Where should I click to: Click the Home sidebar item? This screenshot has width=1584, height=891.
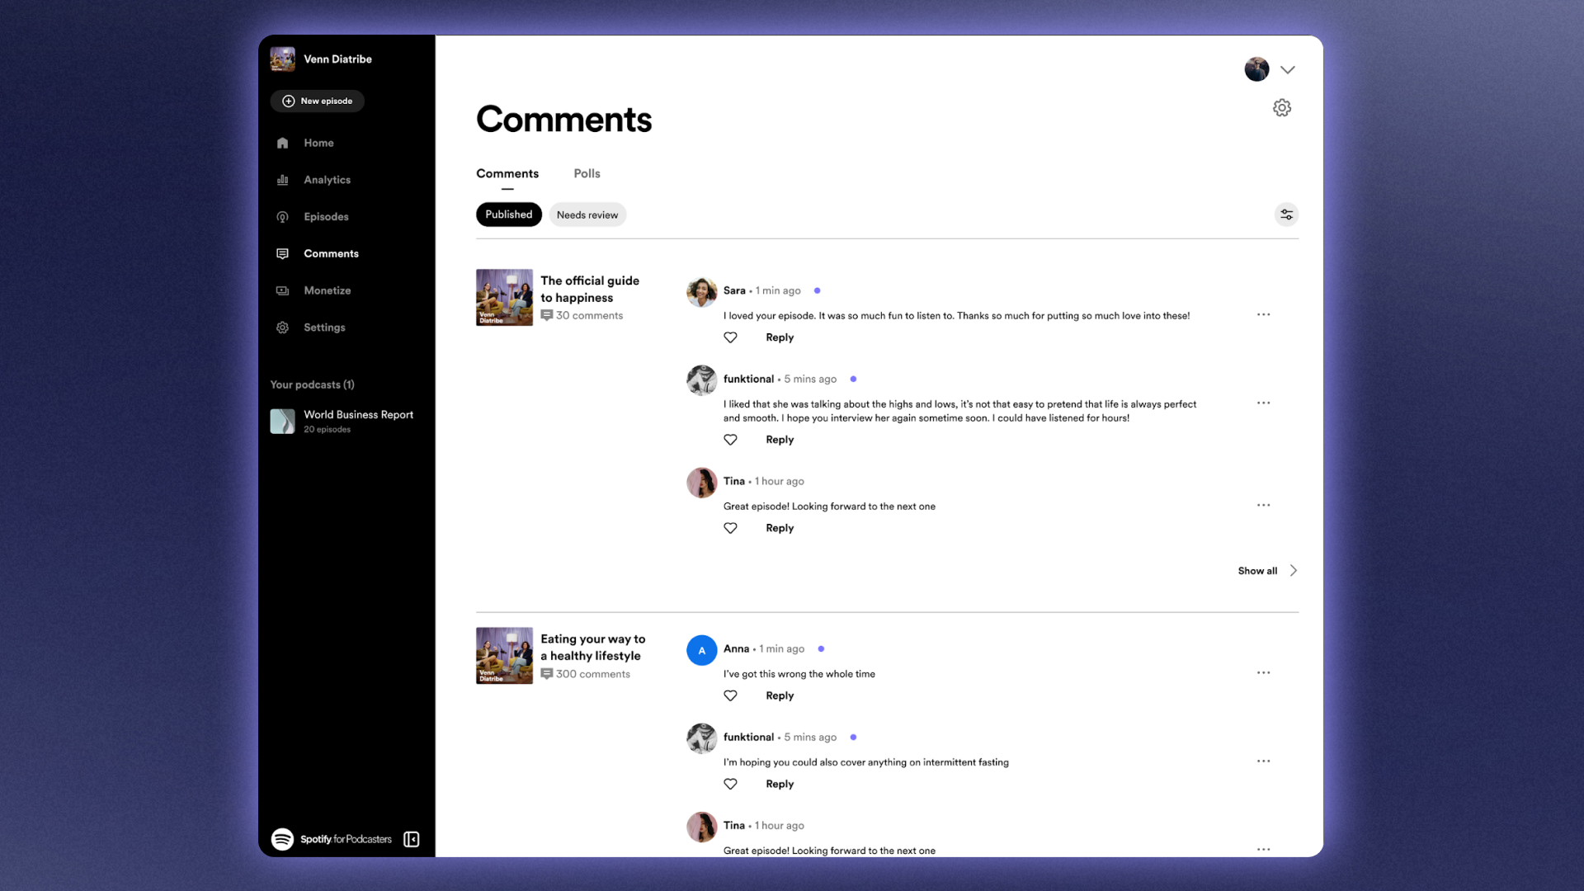pyautogui.click(x=318, y=143)
